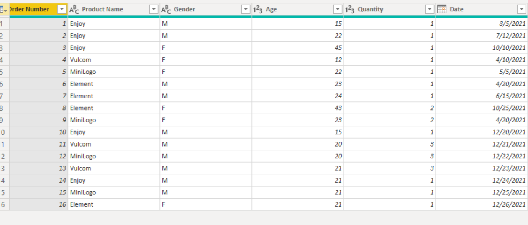528x225 pixels.
Task: Open the Order Number filter dropdown
Action: pos(62,10)
